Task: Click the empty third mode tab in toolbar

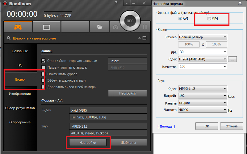Action: [x=75, y=27]
